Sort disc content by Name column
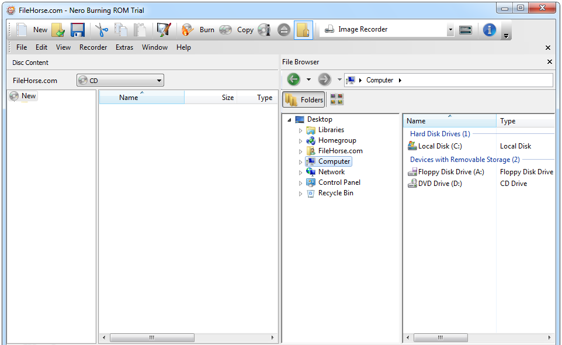 click(141, 97)
